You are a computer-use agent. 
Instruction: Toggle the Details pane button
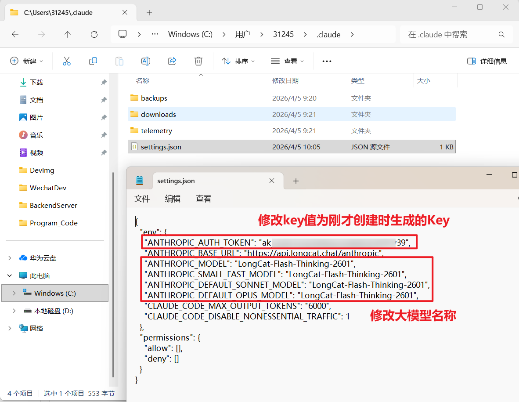pos(487,61)
